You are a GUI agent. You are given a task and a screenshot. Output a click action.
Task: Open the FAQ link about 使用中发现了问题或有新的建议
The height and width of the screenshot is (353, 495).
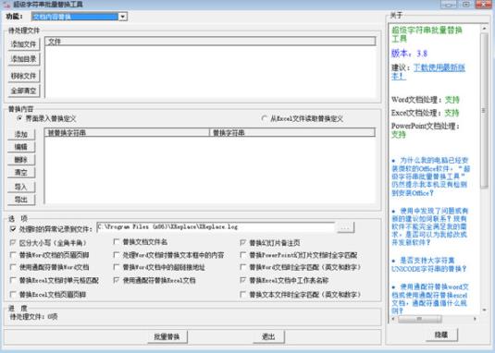pos(430,226)
